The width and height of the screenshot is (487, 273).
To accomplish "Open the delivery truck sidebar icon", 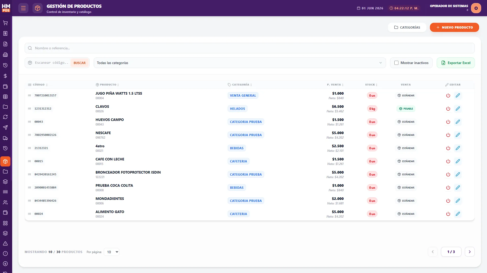I will tap(5, 138).
